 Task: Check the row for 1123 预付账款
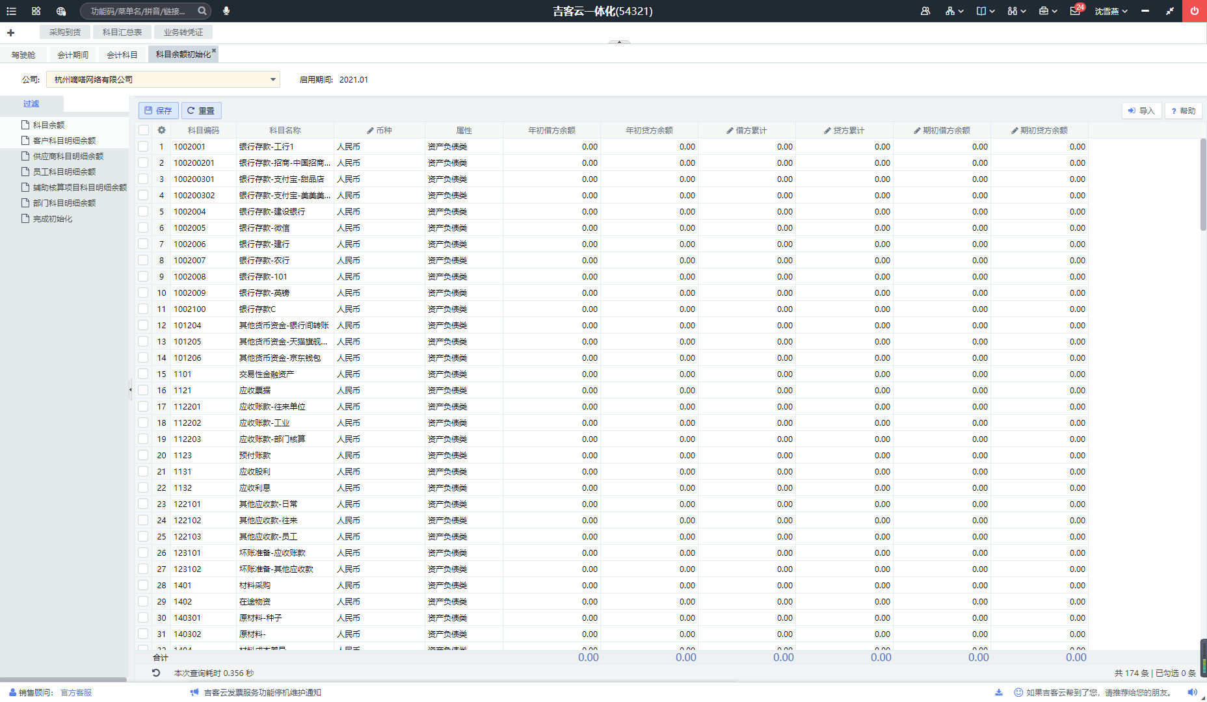pyautogui.click(x=144, y=455)
